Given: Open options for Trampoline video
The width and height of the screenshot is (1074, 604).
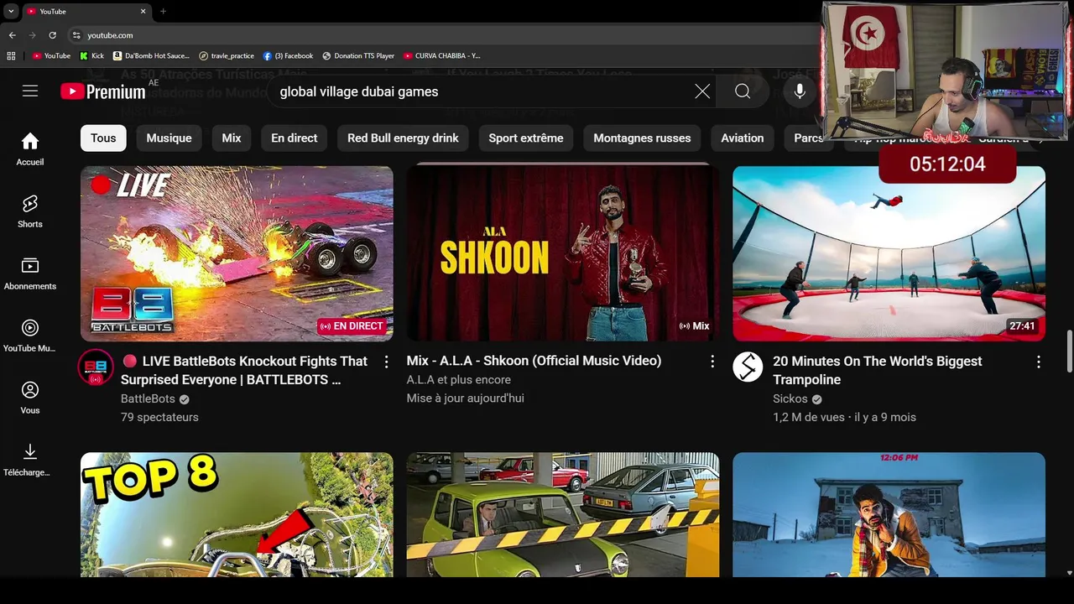Looking at the screenshot, I should (x=1039, y=362).
